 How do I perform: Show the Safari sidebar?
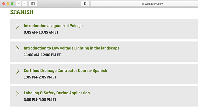click(x=33, y=4)
